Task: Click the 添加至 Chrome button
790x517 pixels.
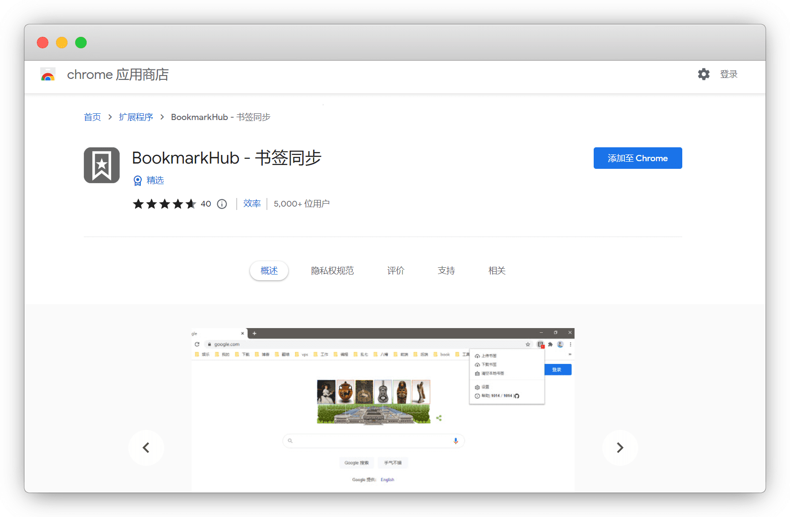Action: coord(637,158)
